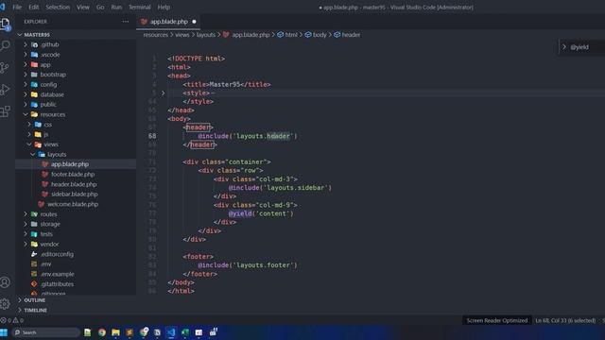Expand the tests folder
This screenshot has height=340, width=605.
pyautogui.click(x=26, y=234)
